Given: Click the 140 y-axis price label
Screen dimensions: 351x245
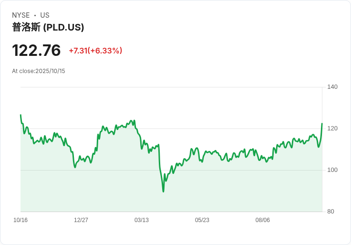Looking at the screenshot, I should 332,87.
